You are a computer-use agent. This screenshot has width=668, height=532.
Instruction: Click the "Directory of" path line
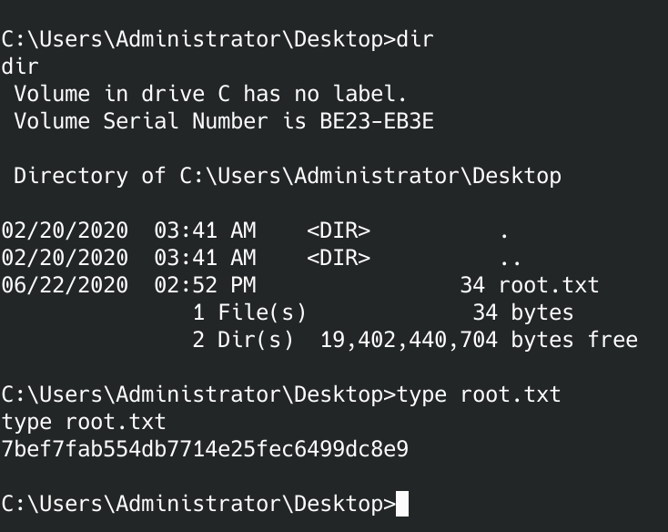(287, 176)
